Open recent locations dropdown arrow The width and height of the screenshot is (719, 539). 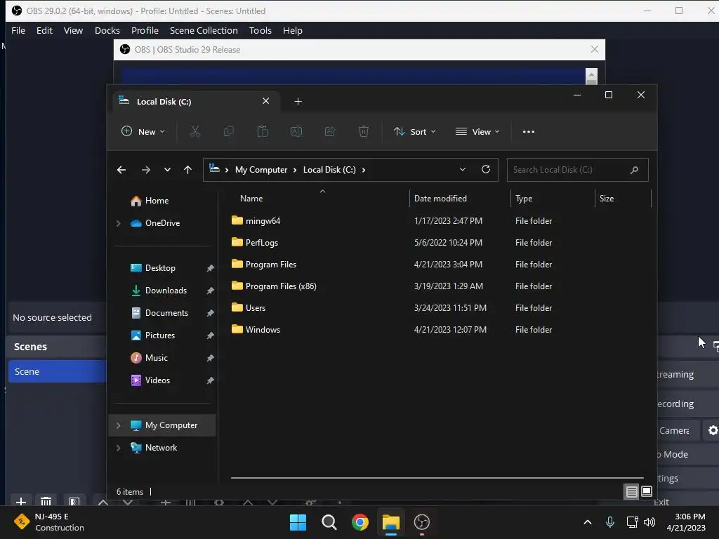tap(167, 170)
